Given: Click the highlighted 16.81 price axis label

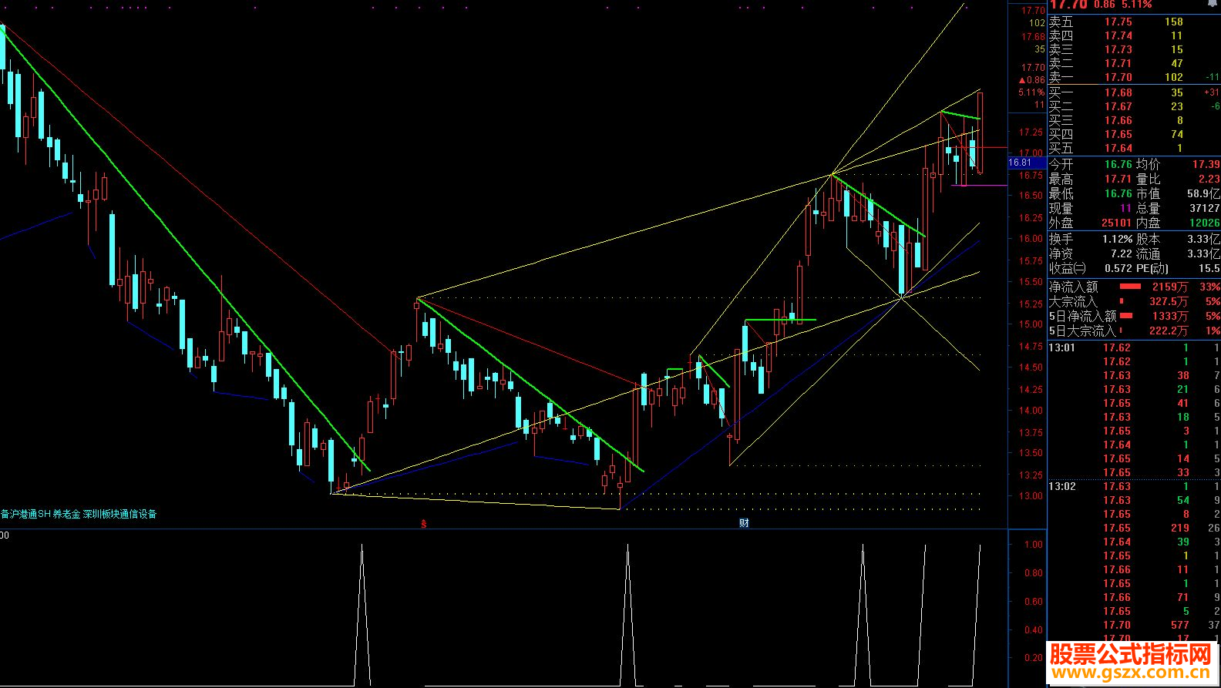Looking at the screenshot, I should point(1027,163).
